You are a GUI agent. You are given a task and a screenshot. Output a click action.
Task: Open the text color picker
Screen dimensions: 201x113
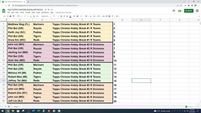click(x=70, y=16)
